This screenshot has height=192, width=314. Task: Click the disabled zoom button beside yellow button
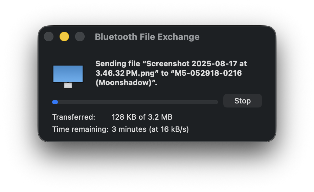click(x=80, y=37)
